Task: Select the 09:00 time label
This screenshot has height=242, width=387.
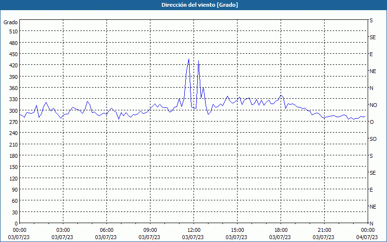Action: 150,230
